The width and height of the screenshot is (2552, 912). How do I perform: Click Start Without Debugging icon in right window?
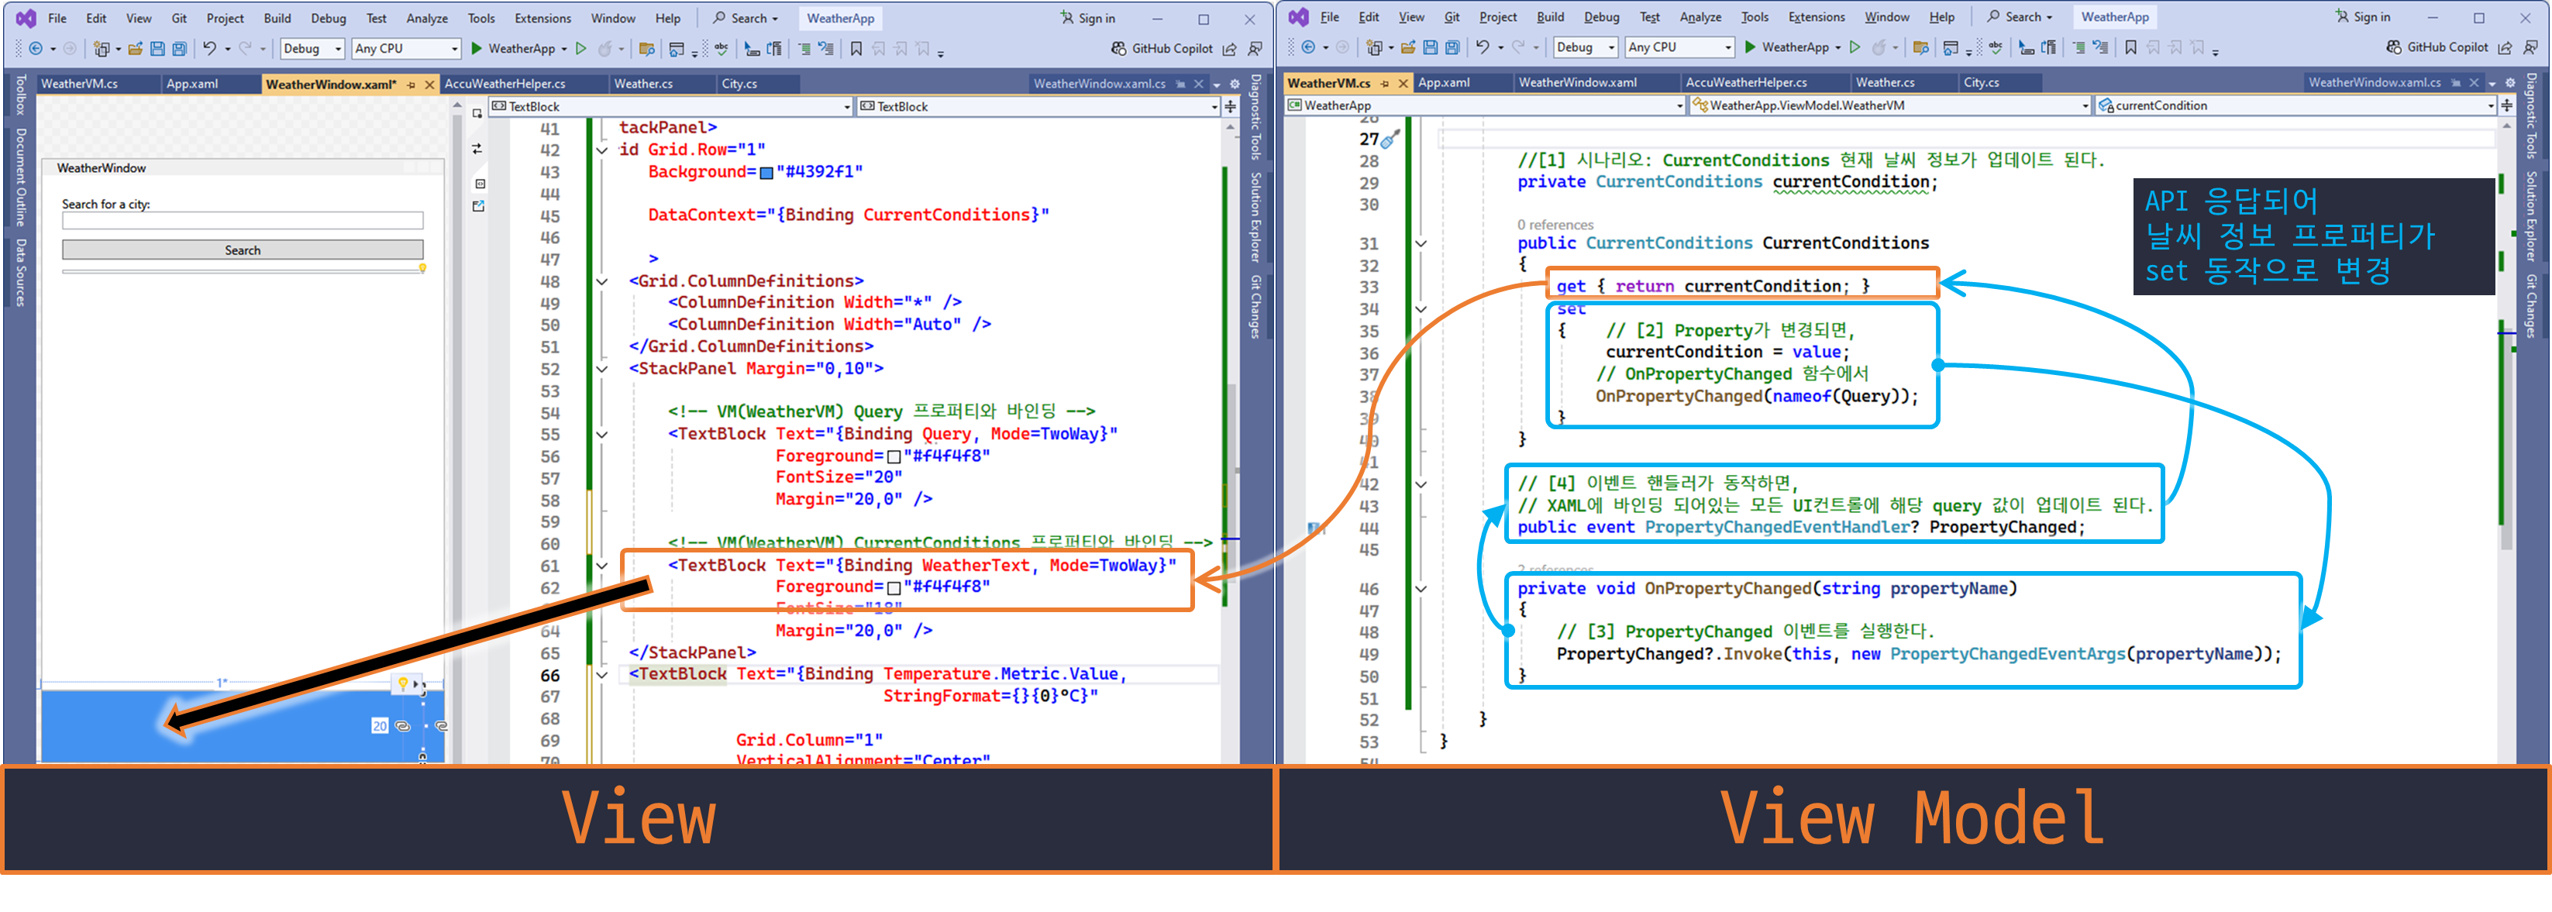click(1855, 47)
